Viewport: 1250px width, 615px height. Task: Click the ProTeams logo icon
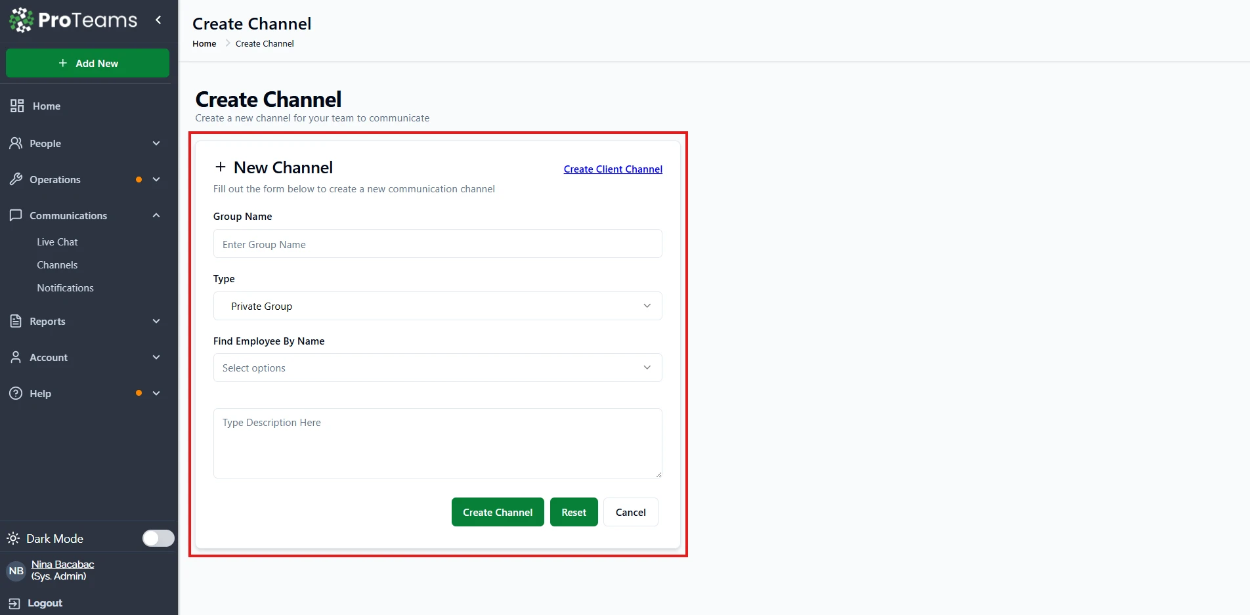click(x=21, y=20)
